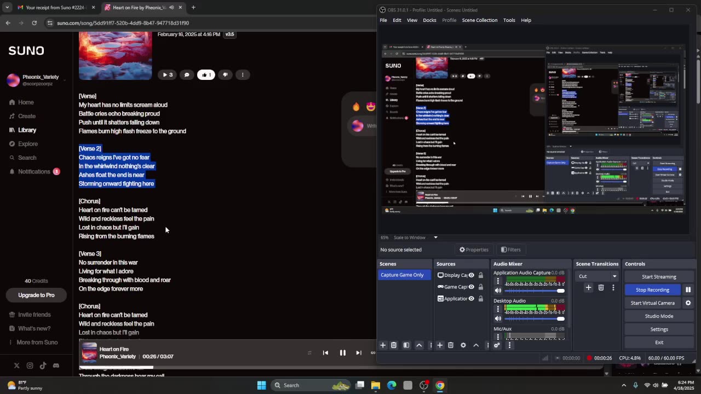Open Suno's TikTok link
This screenshot has height=394, width=701.
tap(43, 366)
